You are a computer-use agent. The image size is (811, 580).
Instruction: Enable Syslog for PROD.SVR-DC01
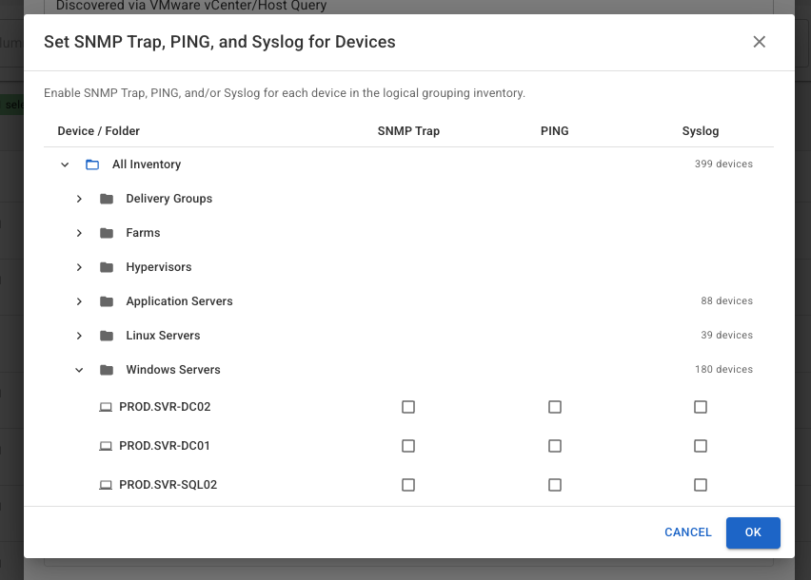coord(701,446)
